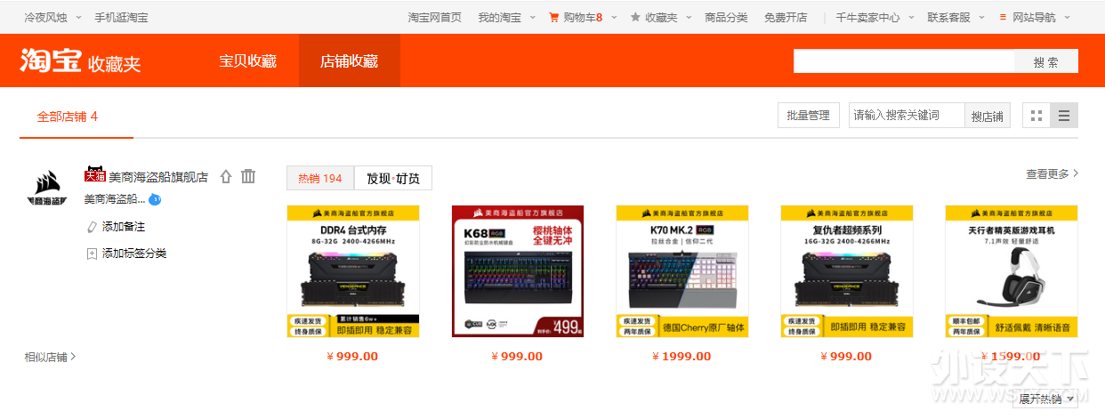Viewport: 1105px width, 419px height.
Task: Expand the 购物车 dropdown arrow
Action: pyautogui.click(x=614, y=17)
